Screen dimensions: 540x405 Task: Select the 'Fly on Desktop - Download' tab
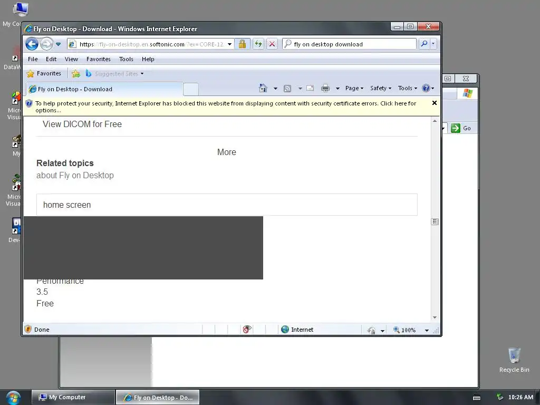(104, 89)
